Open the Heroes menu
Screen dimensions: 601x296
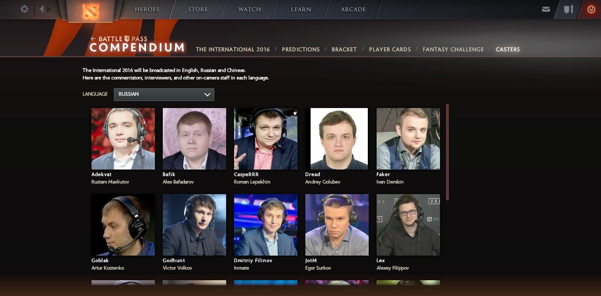tap(147, 9)
